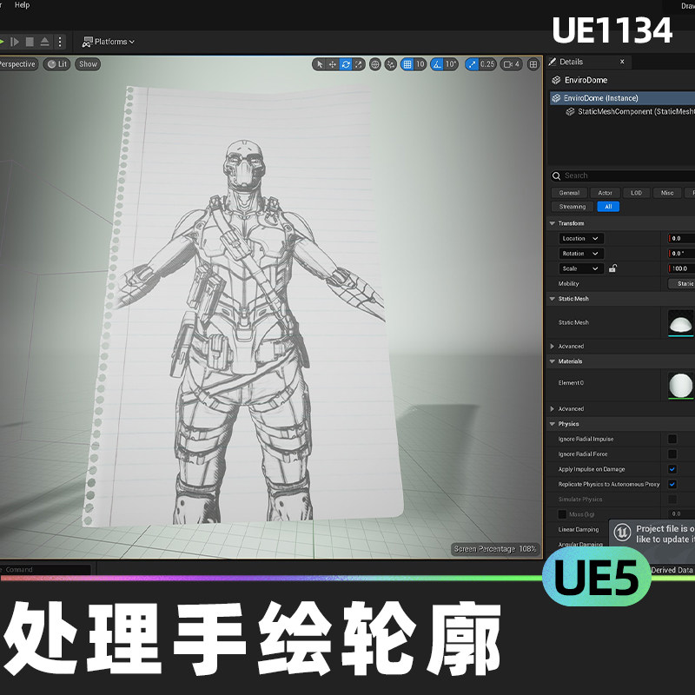Unlock the Scale uniform lock toggle
The width and height of the screenshot is (695, 695).
(x=613, y=268)
